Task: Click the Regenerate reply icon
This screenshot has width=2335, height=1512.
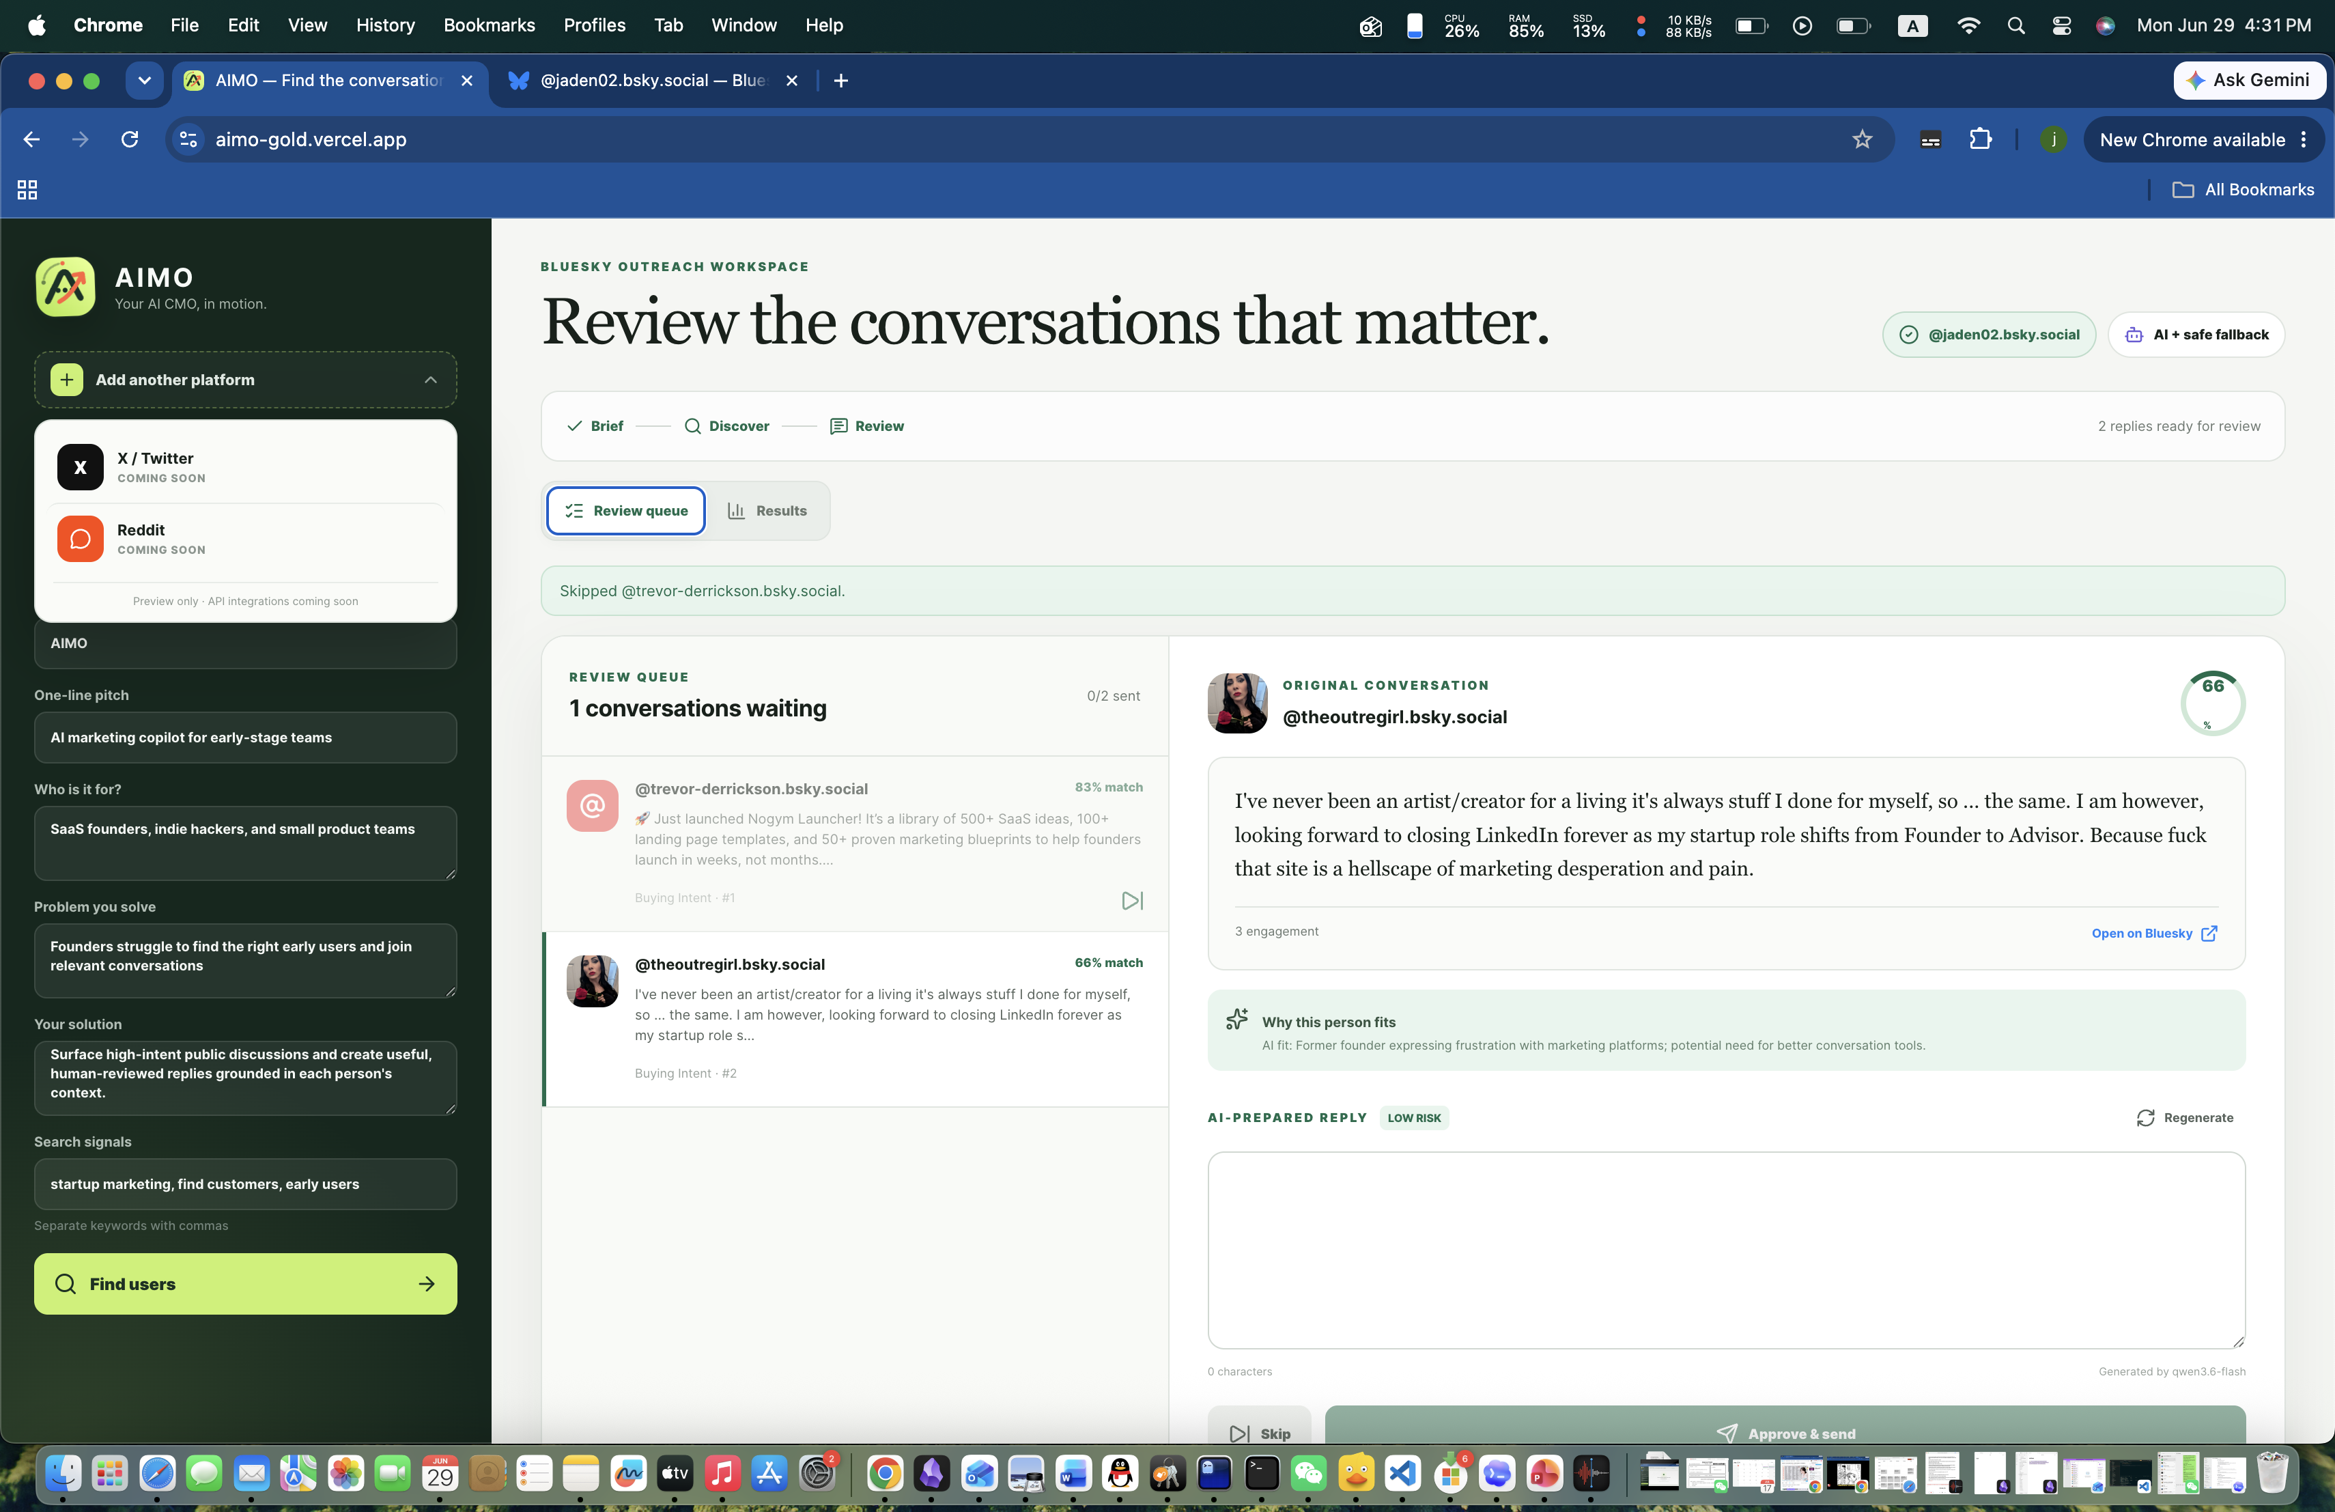Action: coord(2146,1117)
